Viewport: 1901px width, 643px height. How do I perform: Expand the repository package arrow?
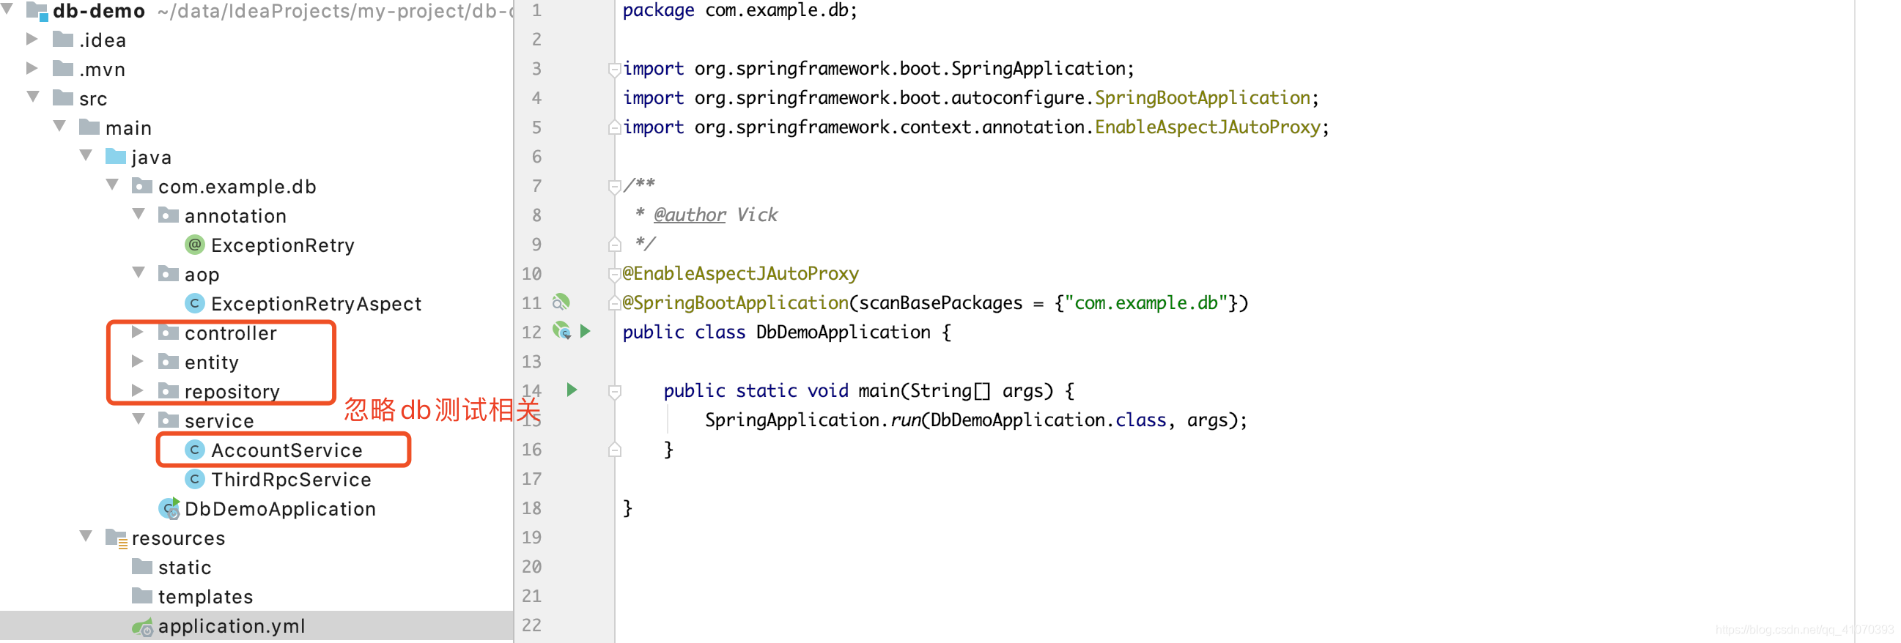point(137,390)
